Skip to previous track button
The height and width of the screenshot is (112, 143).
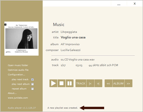[x=90, y=83]
